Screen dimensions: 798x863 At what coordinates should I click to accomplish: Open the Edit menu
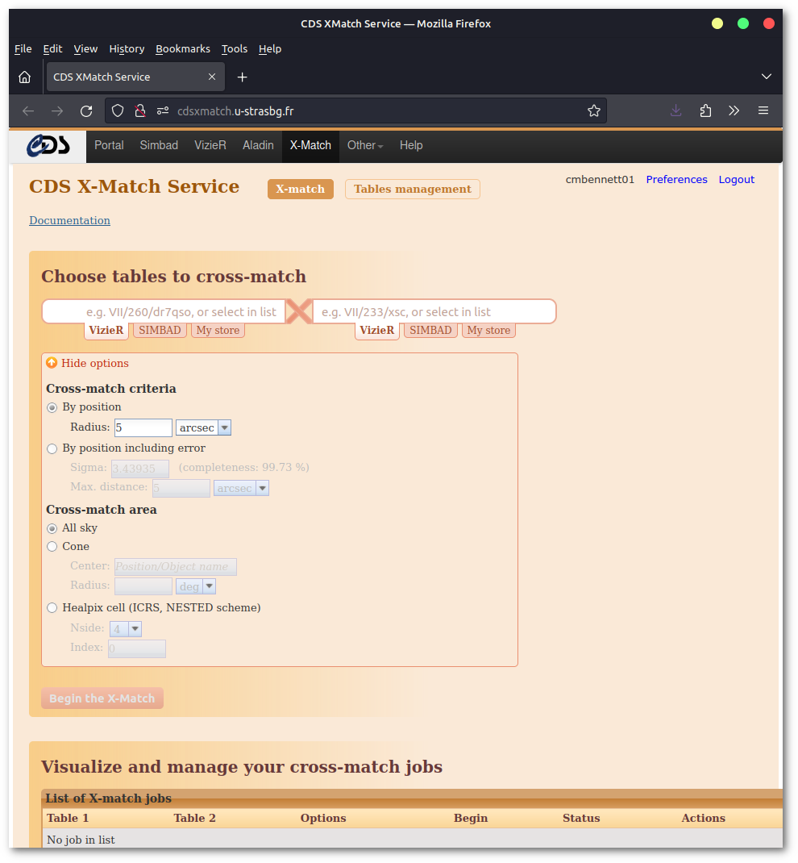coord(52,49)
